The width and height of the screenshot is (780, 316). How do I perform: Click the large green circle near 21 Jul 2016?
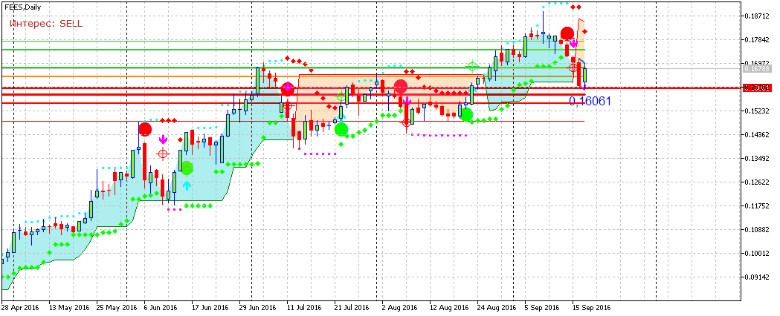click(x=341, y=129)
